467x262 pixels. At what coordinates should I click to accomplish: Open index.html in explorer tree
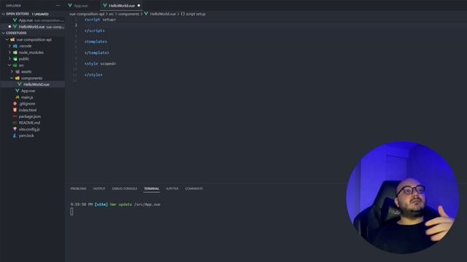pos(28,110)
